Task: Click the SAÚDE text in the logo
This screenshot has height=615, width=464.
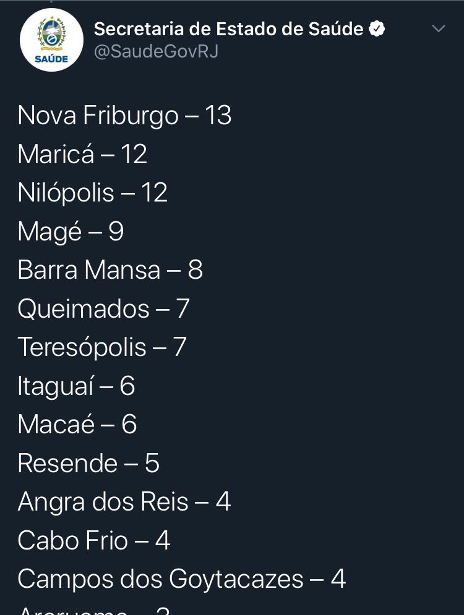Action: (51, 59)
